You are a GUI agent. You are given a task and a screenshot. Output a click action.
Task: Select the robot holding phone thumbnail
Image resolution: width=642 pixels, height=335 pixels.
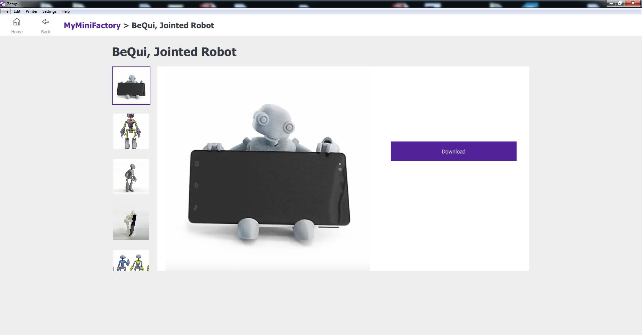pyautogui.click(x=131, y=86)
